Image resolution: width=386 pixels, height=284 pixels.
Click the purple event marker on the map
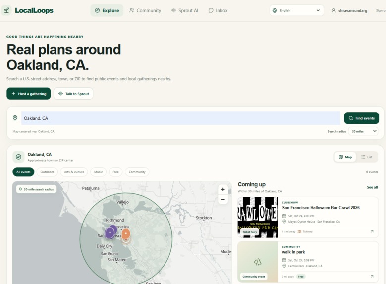pos(110,232)
